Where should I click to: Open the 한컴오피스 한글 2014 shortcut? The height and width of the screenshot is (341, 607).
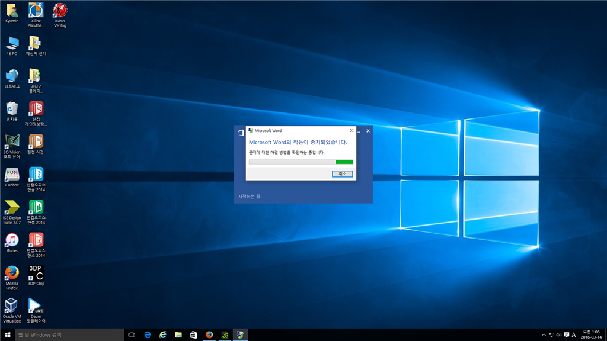click(x=36, y=180)
